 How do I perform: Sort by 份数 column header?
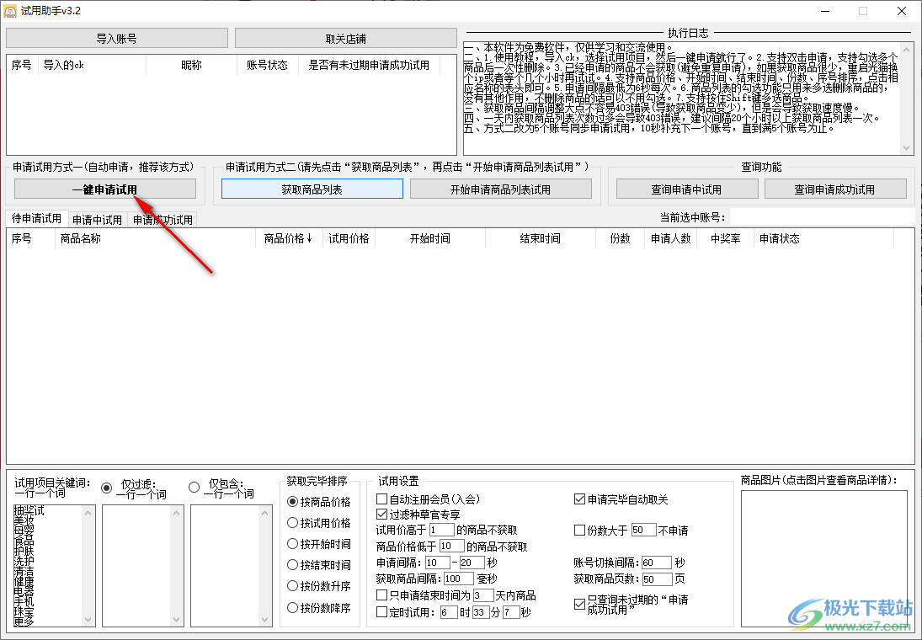(620, 238)
